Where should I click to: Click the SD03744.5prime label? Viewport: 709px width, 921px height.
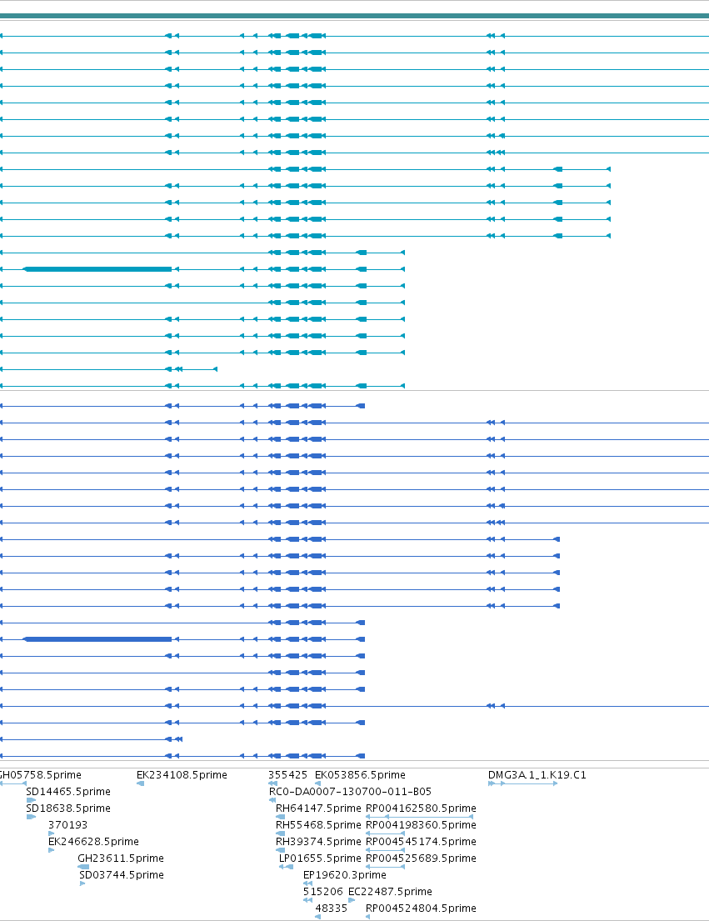[x=122, y=874]
